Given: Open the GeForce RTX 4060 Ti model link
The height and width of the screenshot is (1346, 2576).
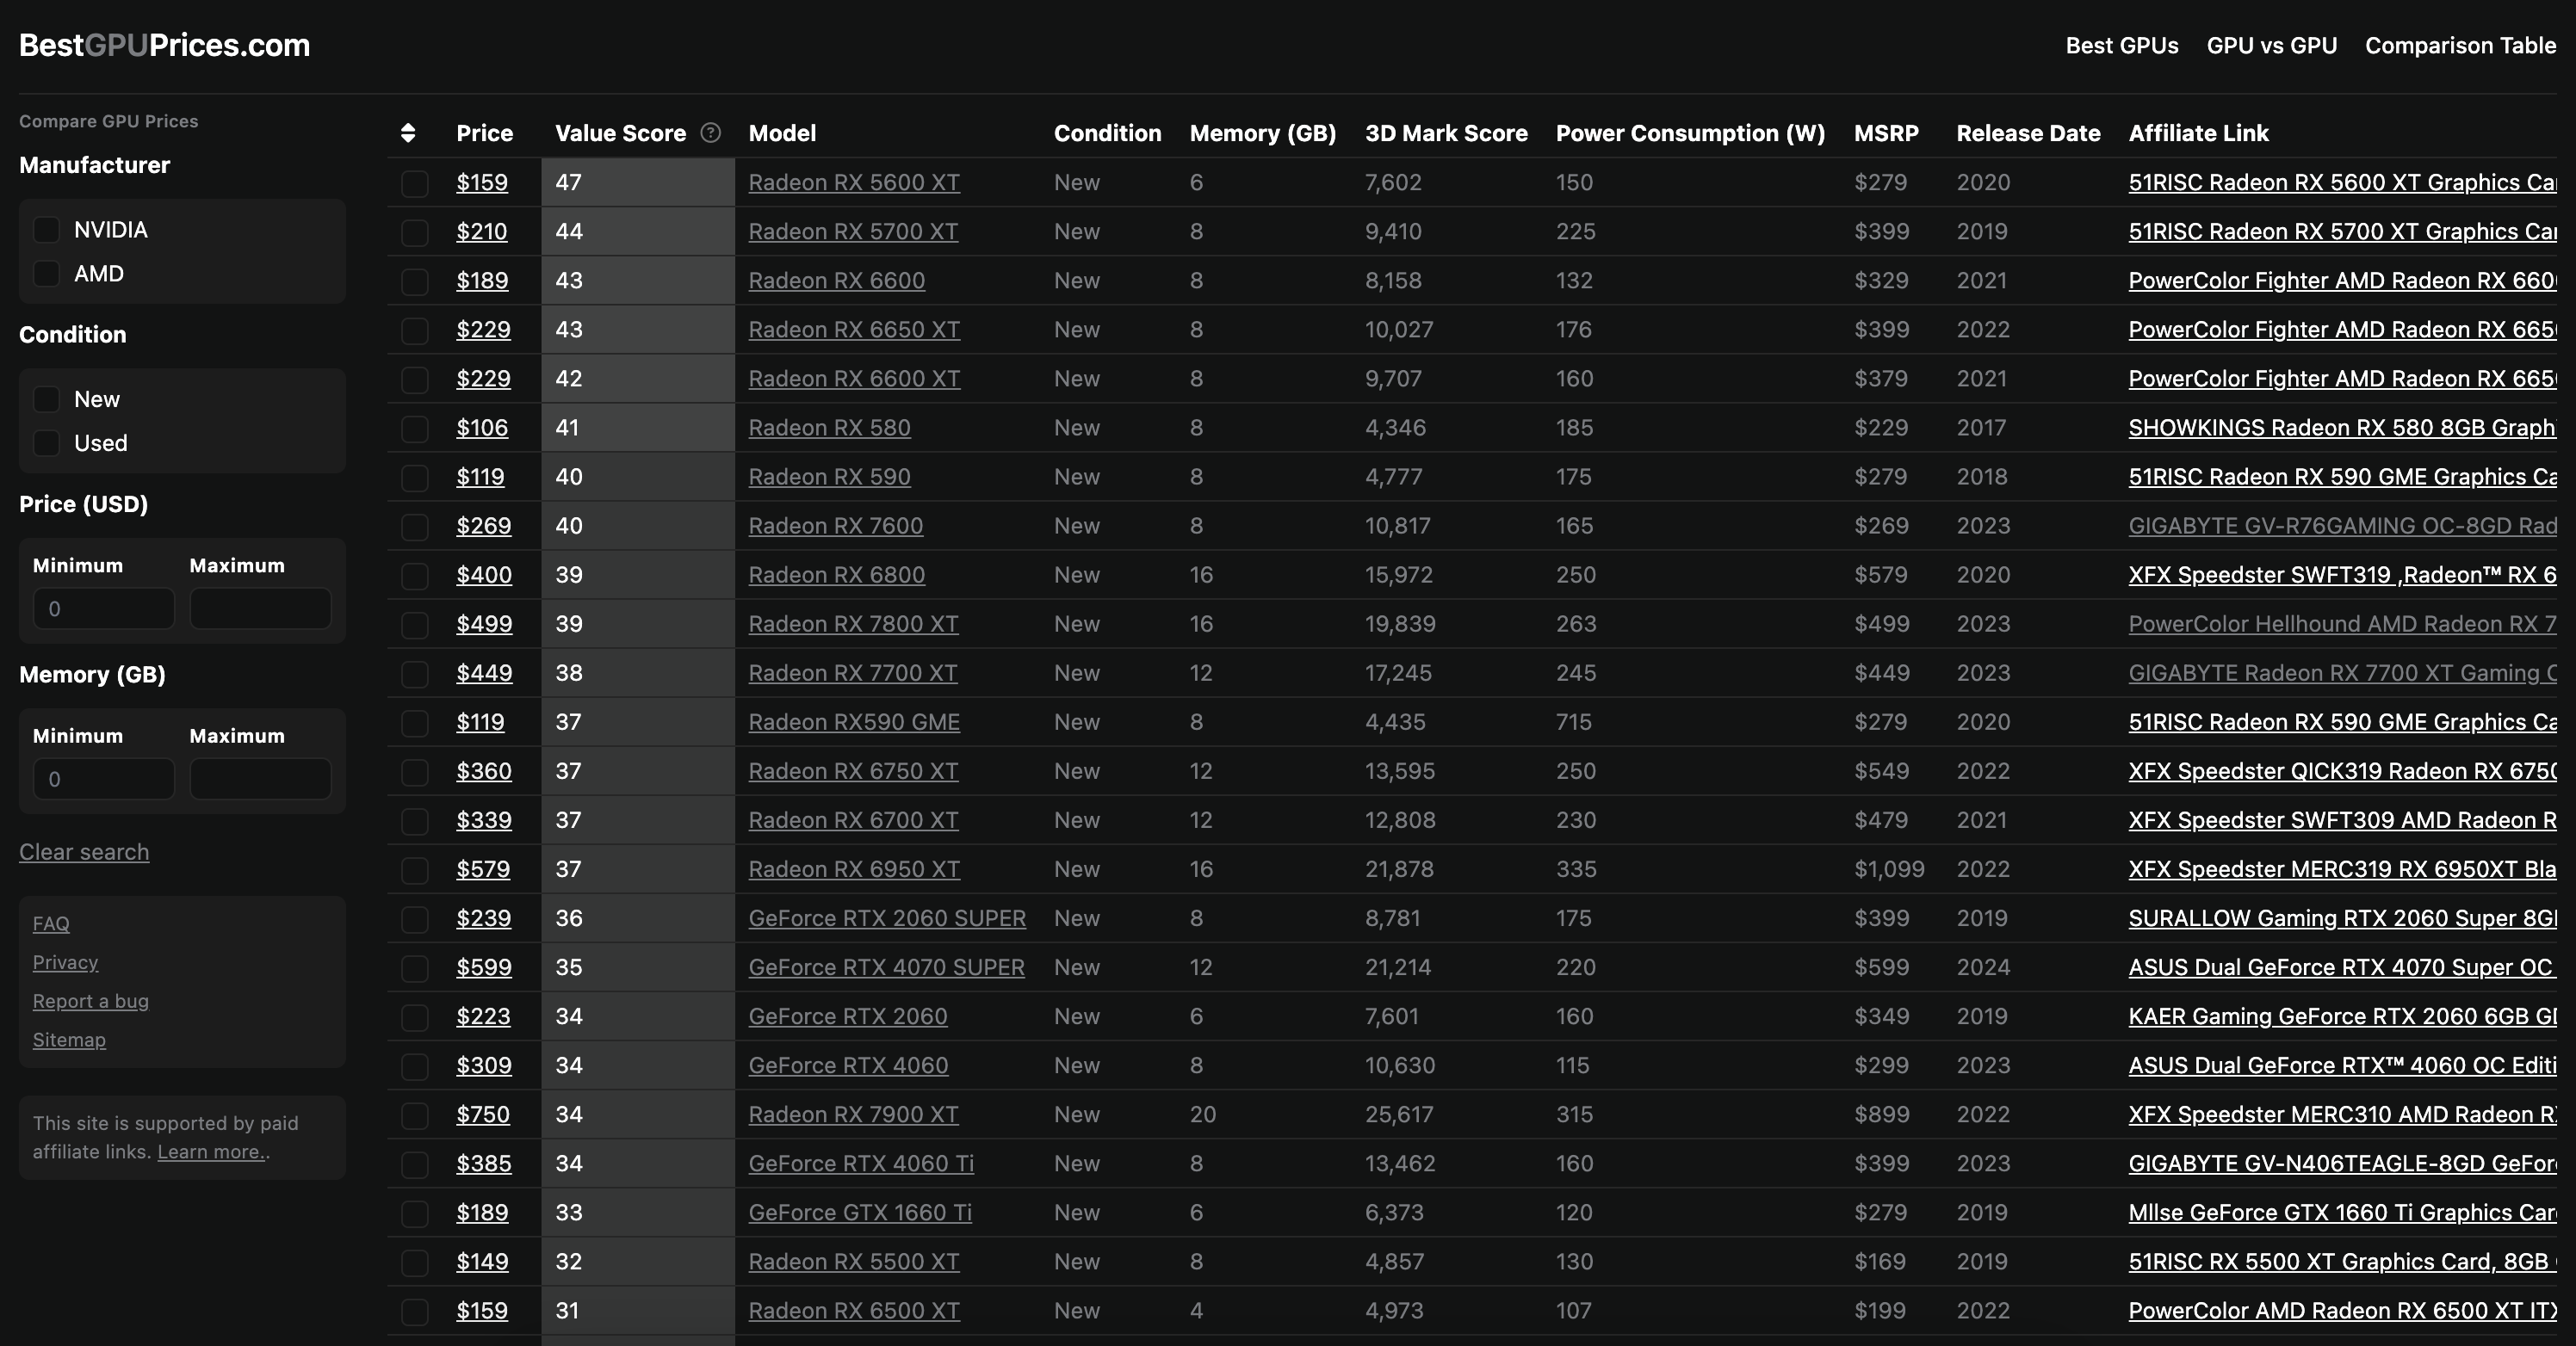Looking at the screenshot, I should (x=861, y=1164).
